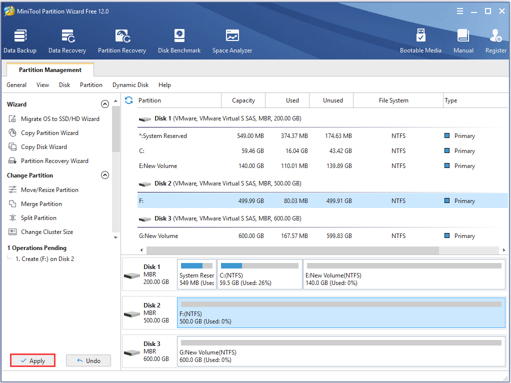Sort by Unused column header
The height and width of the screenshot is (383, 511).
tap(331, 100)
